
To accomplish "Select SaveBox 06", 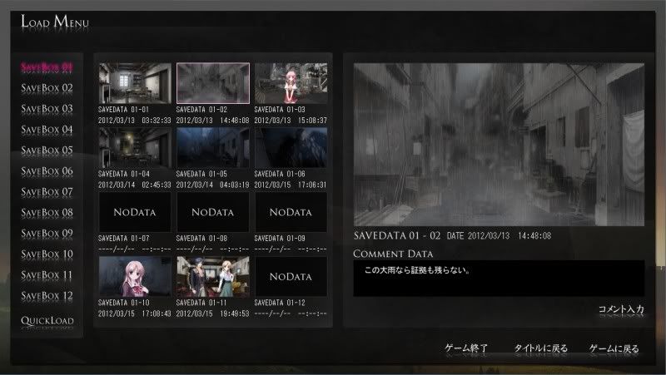I will [x=47, y=171].
